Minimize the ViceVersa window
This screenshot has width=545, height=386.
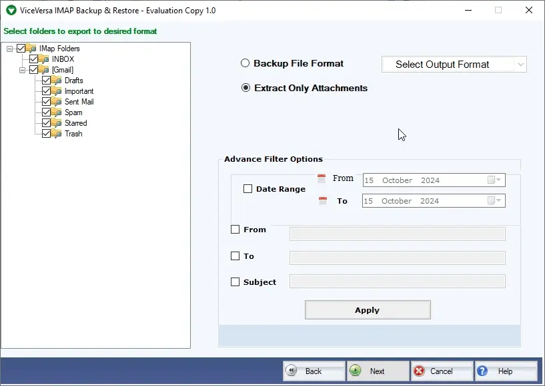(x=468, y=10)
